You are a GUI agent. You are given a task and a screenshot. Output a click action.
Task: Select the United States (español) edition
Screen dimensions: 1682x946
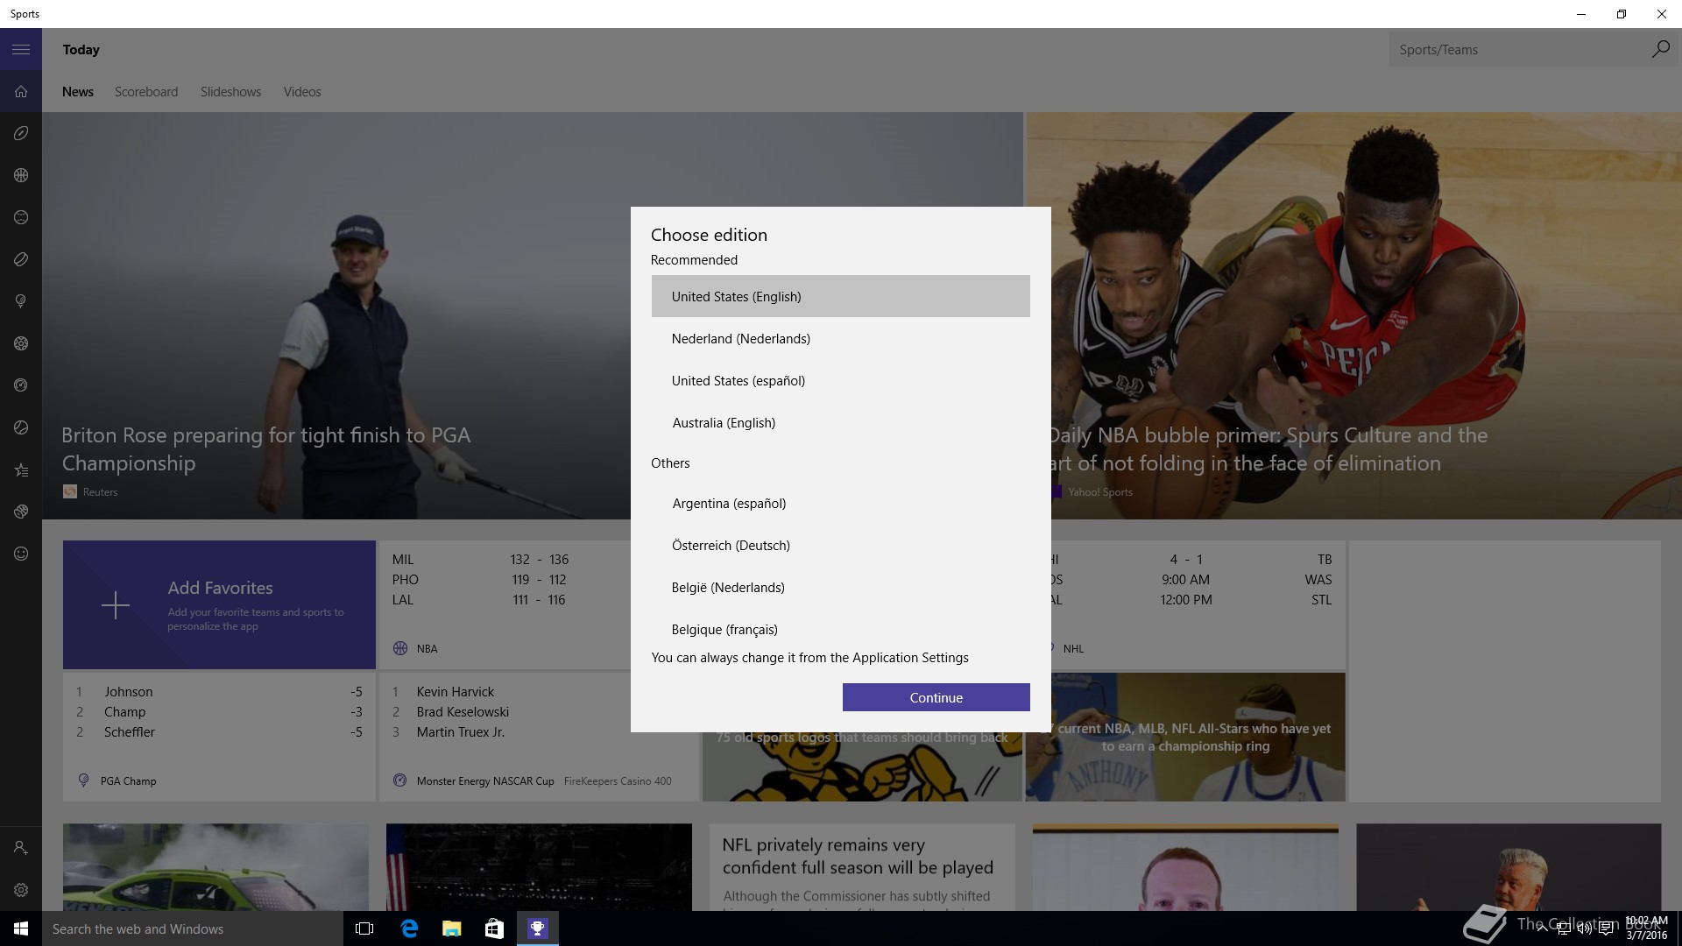pos(840,380)
